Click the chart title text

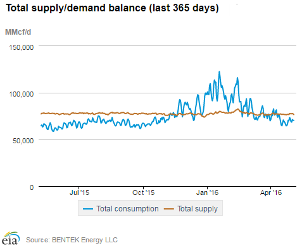(x=112, y=8)
